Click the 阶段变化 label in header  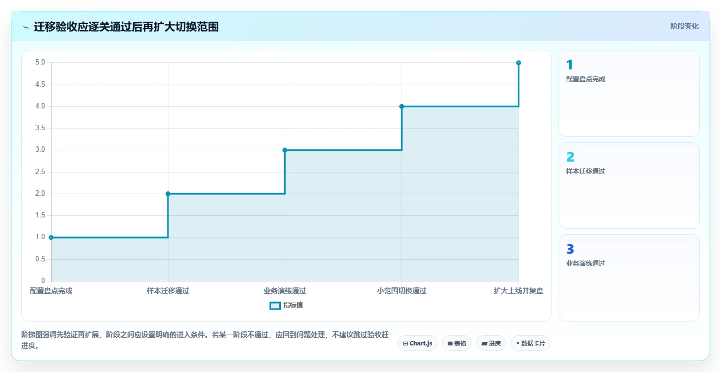(684, 26)
